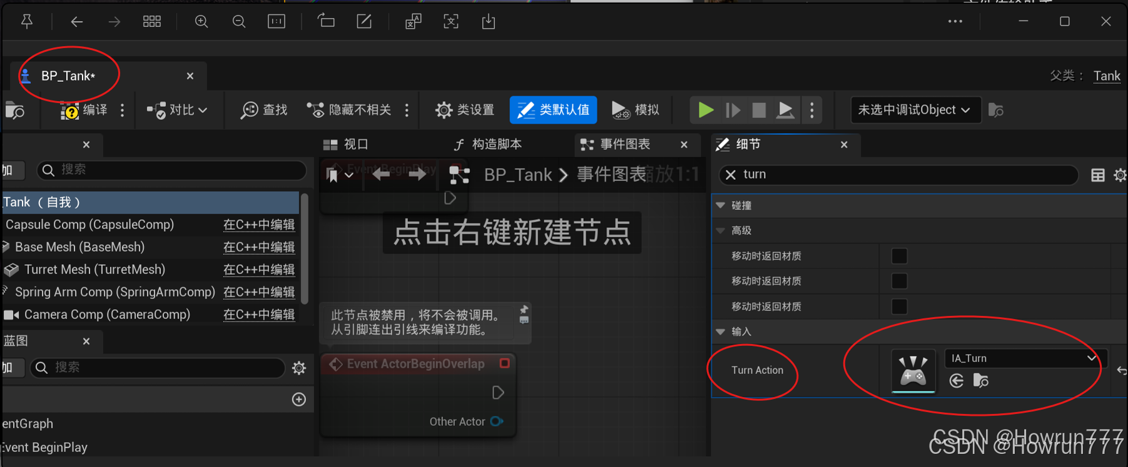Open the 对比 diff dropdown

tap(176, 111)
